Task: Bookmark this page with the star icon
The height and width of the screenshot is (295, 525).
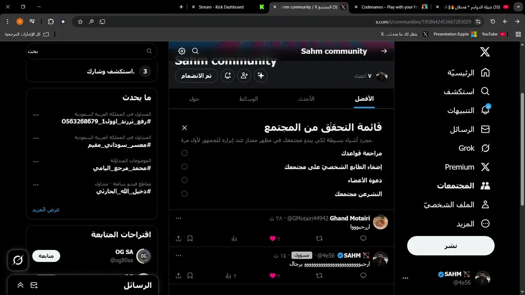Action: [x=80, y=21]
